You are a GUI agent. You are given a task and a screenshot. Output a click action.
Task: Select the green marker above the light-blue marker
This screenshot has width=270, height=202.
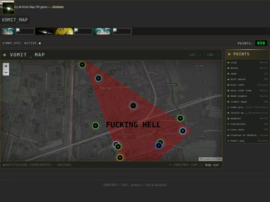[x=180, y=118]
